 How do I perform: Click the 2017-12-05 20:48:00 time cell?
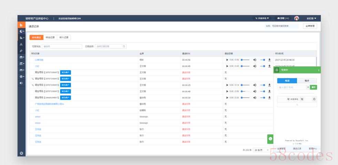[x=285, y=60]
